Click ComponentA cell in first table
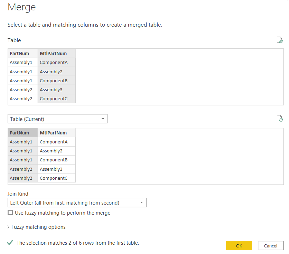 [57, 63]
